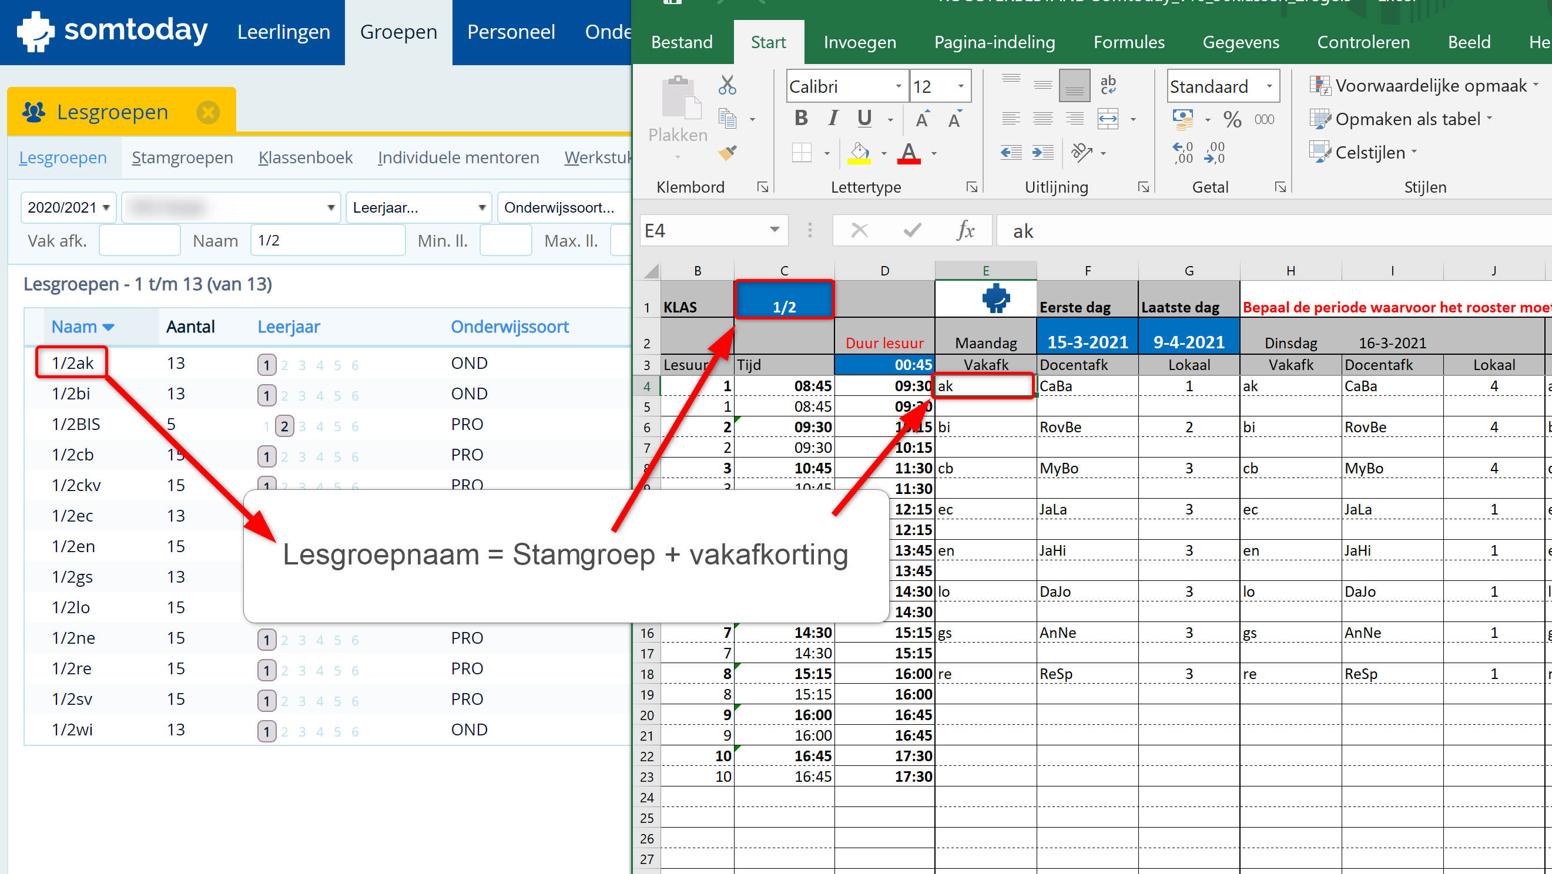Switch to Invoegen ribbon tab

pyautogui.click(x=860, y=42)
